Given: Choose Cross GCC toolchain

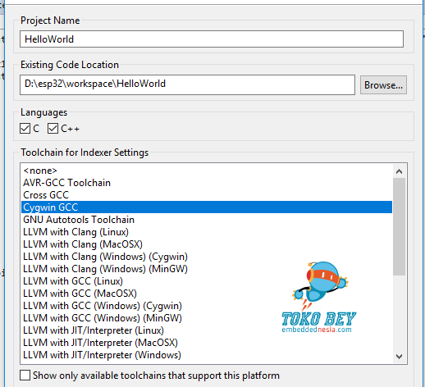Looking at the screenshot, I should (x=207, y=195).
